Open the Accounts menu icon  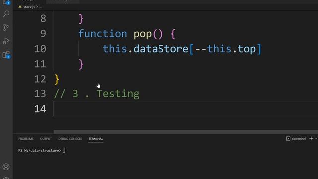[6, 167]
